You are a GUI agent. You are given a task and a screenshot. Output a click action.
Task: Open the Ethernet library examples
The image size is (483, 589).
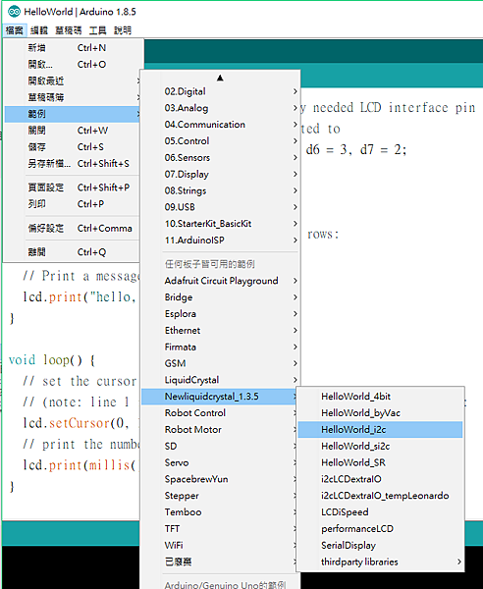(x=221, y=330)
